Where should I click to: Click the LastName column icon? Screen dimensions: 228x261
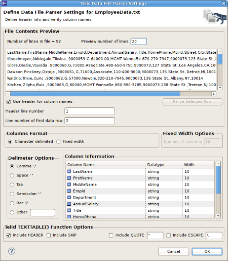[x=69, y=171]
